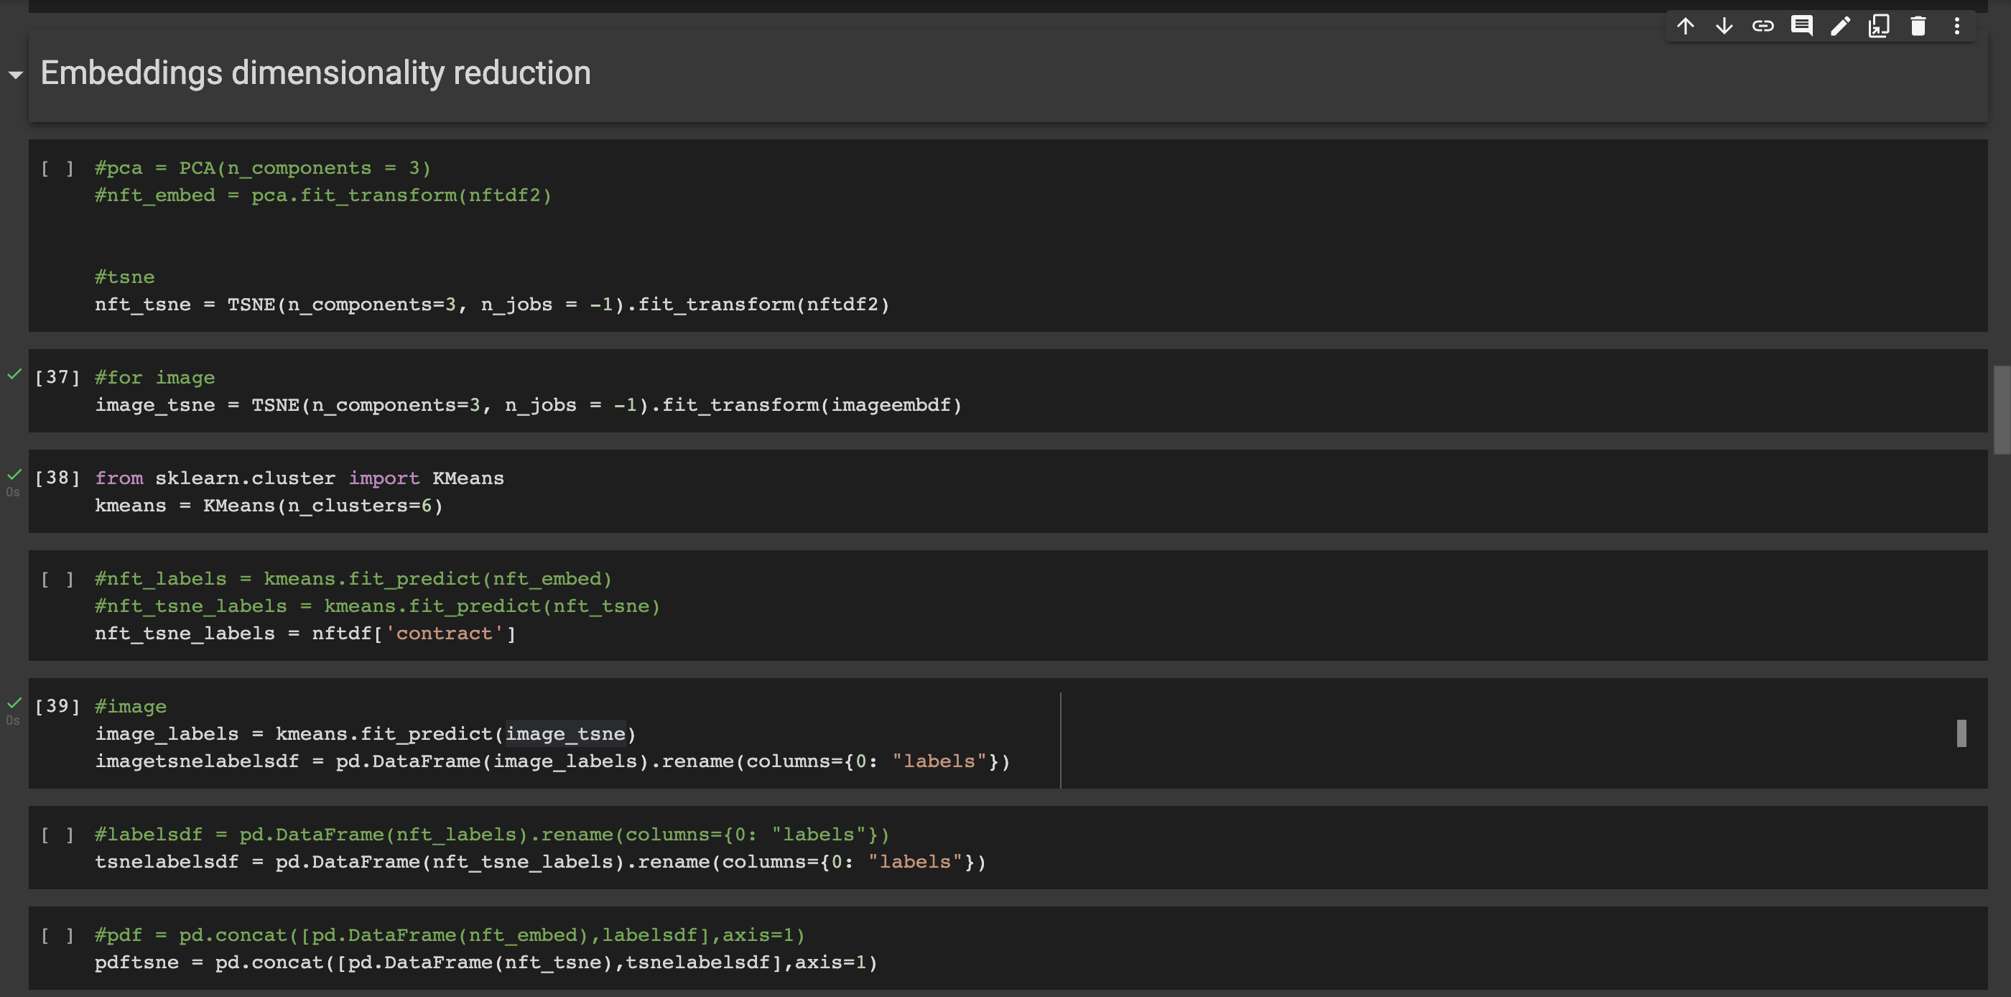Run cell 39 for image_labels
This screenshot has width=2011, height=997.
(57, 707)
